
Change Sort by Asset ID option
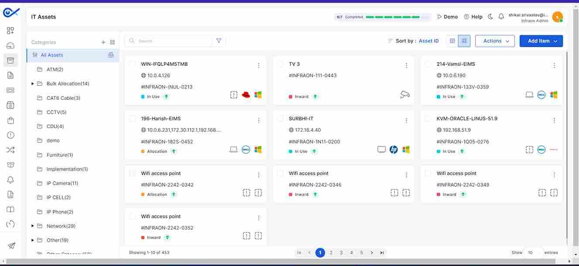pyautogui.click(x=429, y=41)
